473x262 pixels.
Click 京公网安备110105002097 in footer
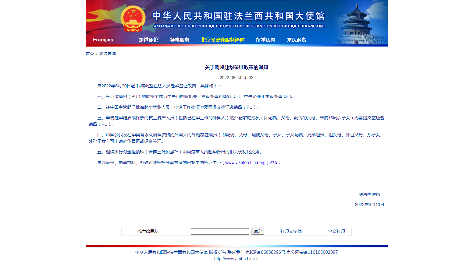(x=312, y=252)
